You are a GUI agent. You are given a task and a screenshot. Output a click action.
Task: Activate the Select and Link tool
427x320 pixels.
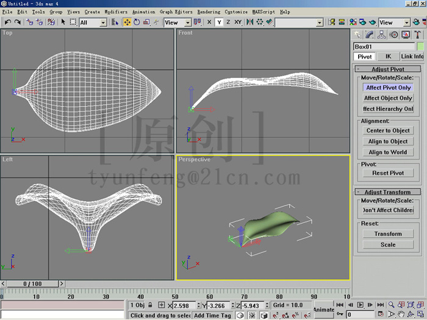30,22
